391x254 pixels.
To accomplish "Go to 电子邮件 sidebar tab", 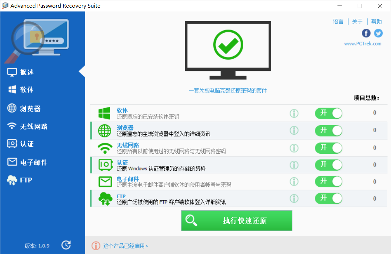I will (x=33, y=162).
